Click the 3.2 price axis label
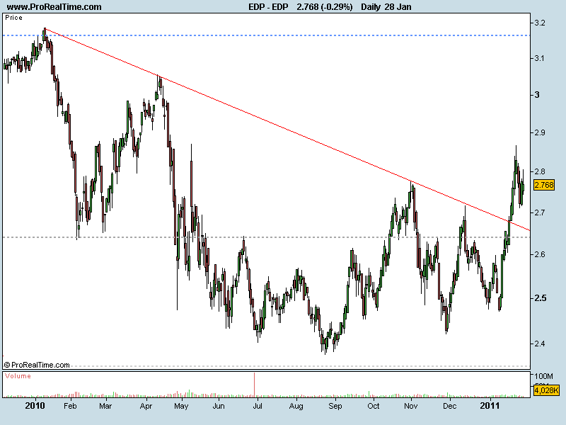The height and width of the screenshot is (425, 566). pos(540,23)
